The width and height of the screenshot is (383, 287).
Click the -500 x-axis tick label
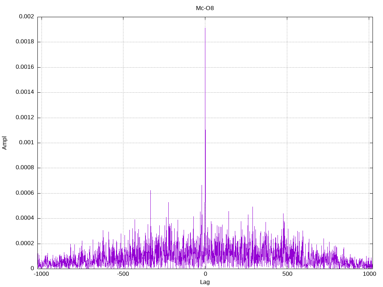123,274
